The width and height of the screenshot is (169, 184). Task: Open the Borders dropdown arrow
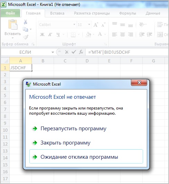tap(79, 35)
